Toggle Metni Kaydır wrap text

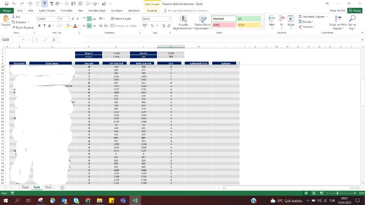tap(121, 18)
